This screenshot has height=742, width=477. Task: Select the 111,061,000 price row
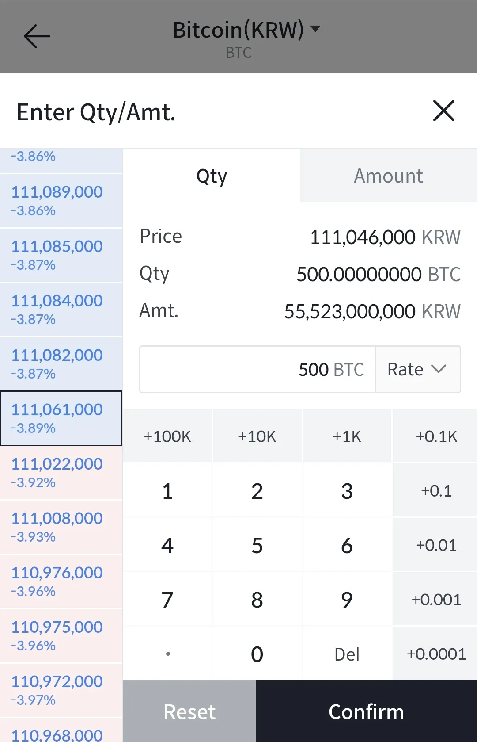point(61,418)
